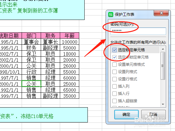Select the 100000 salary cell
The height and width of the screenshot is (131, 175).
click(70, 42)
